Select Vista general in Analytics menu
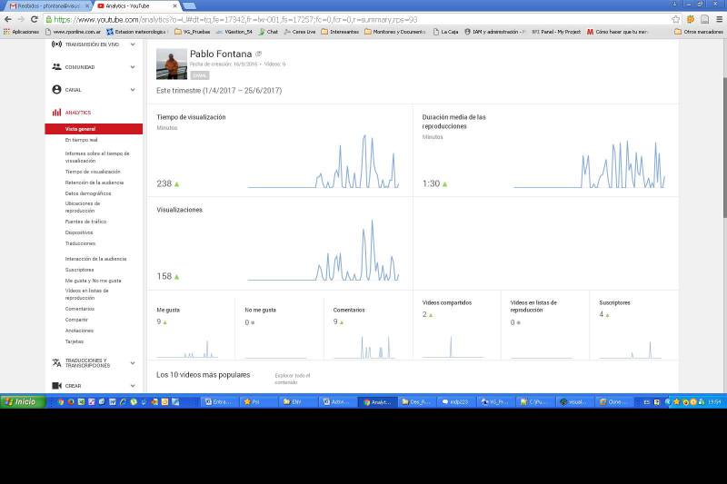This screenshot has height=484, width=727. click(94, 129)
